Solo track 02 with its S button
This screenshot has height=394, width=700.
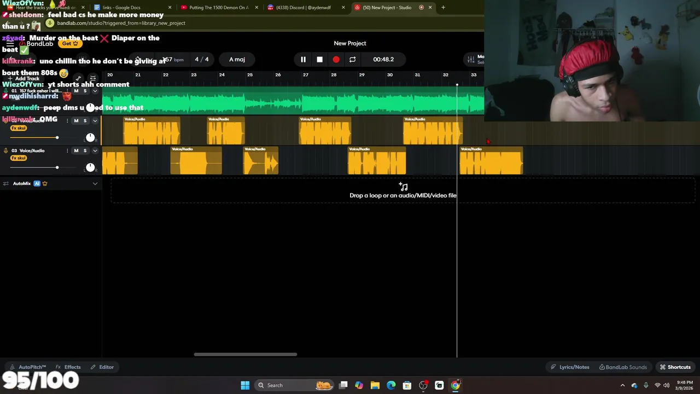coord(85,120)
